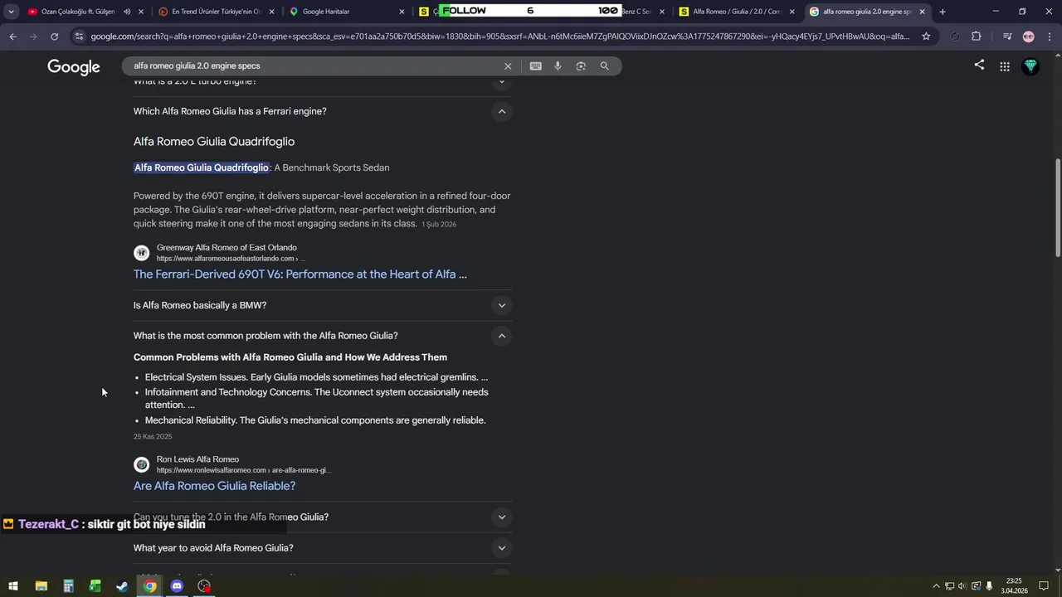Open 'The Ferrari-Derived 690T V6' result link
This screenshot has width=1062, height=597.
(300, 274)
